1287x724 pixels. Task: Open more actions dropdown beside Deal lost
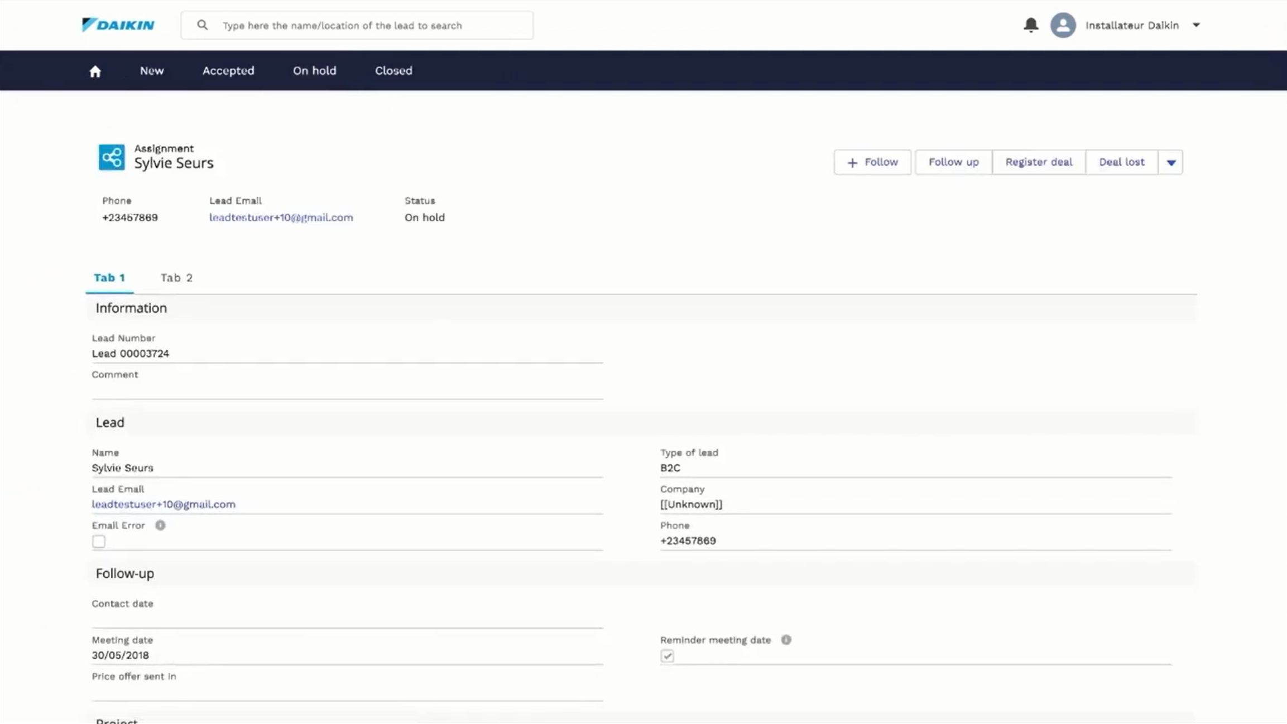click(1171, 162)
